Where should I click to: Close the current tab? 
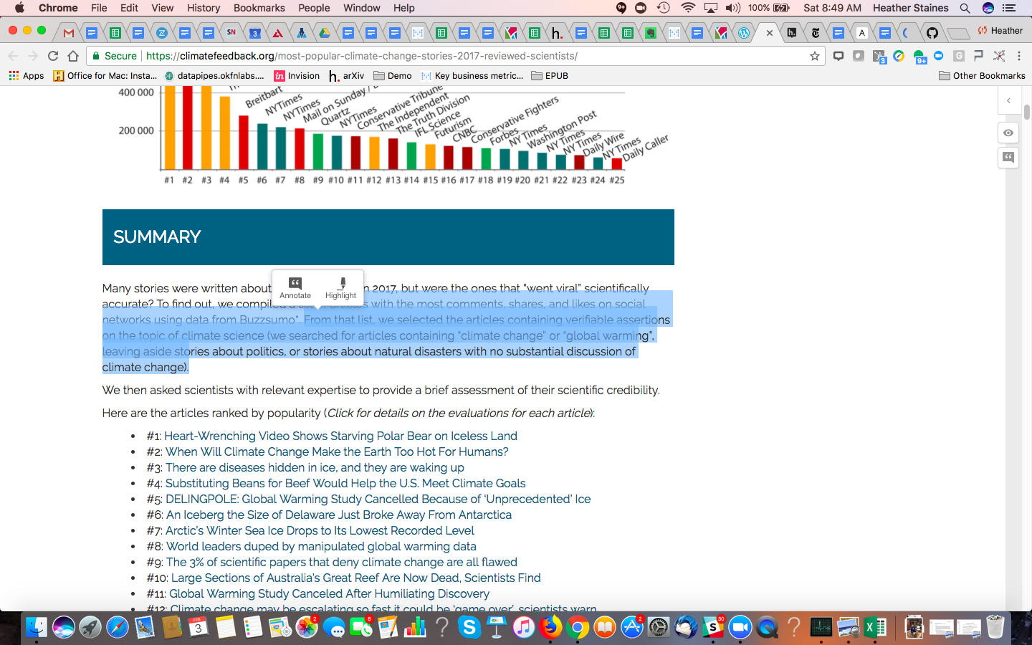click(770, 32)
